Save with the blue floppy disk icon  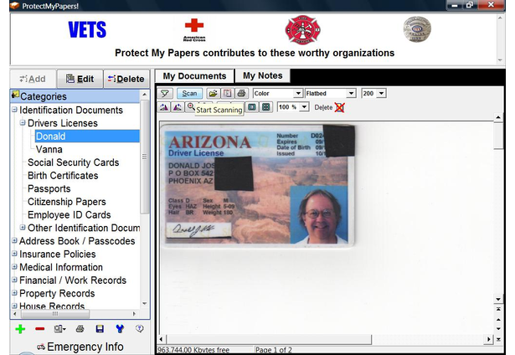click(100, 329)
